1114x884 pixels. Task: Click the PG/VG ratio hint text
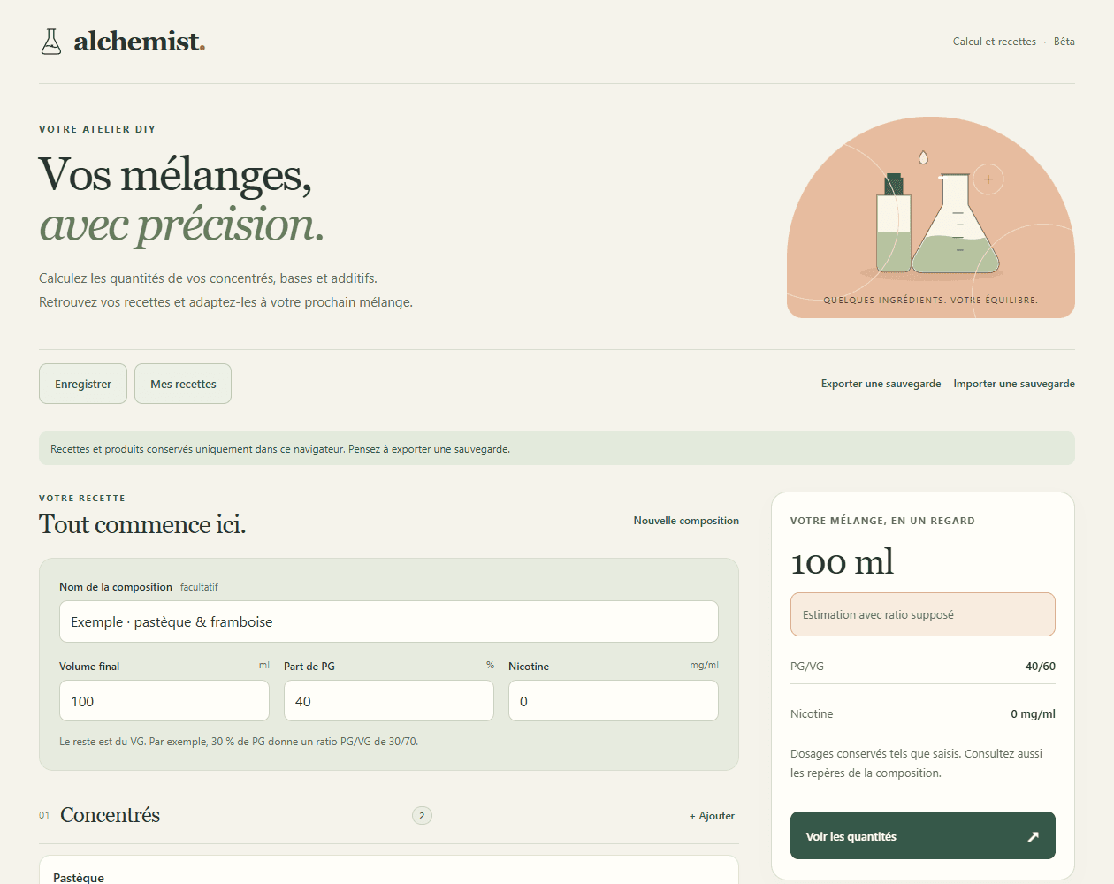(x=239, y=742)
